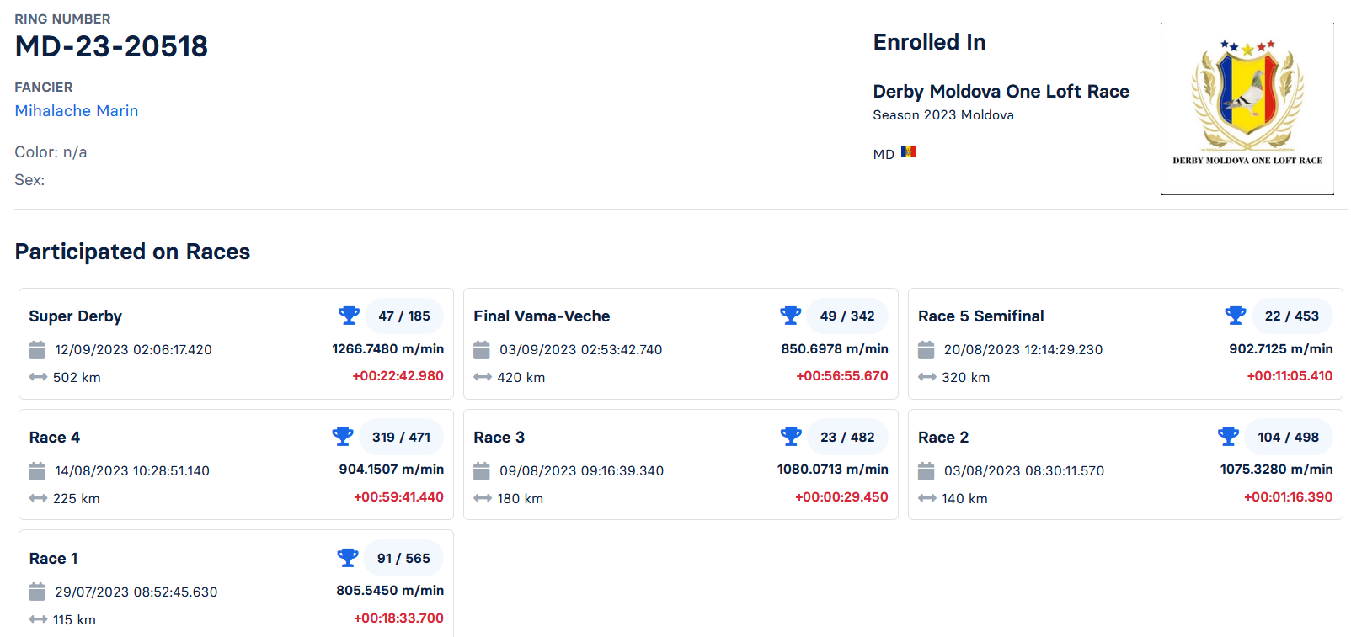Click the Race 2 trophy icon

point(1228,437)
